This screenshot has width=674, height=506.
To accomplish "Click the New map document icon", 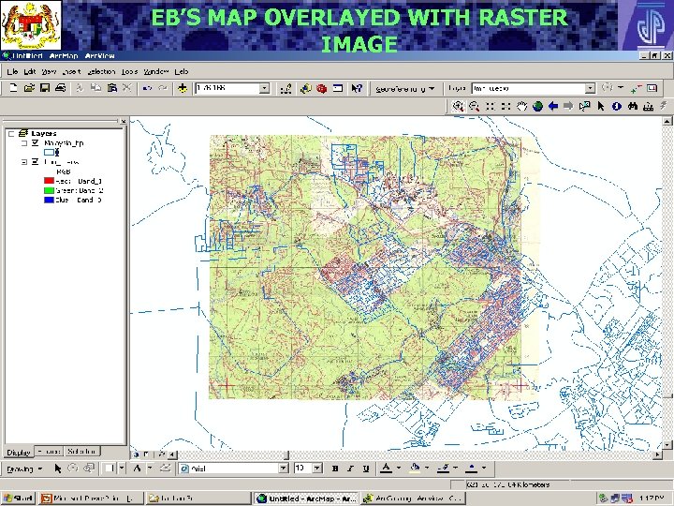I will pyautogui.click(x=13, y=88).
